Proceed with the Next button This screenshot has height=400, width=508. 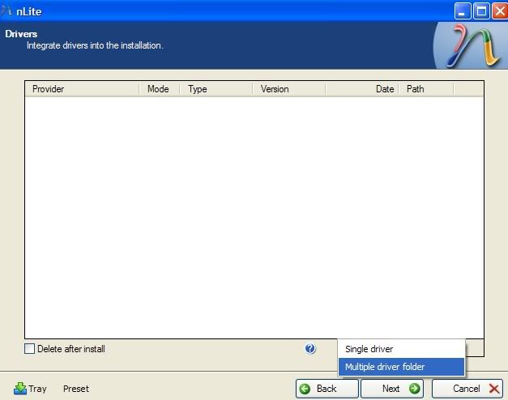pos(392,389)
